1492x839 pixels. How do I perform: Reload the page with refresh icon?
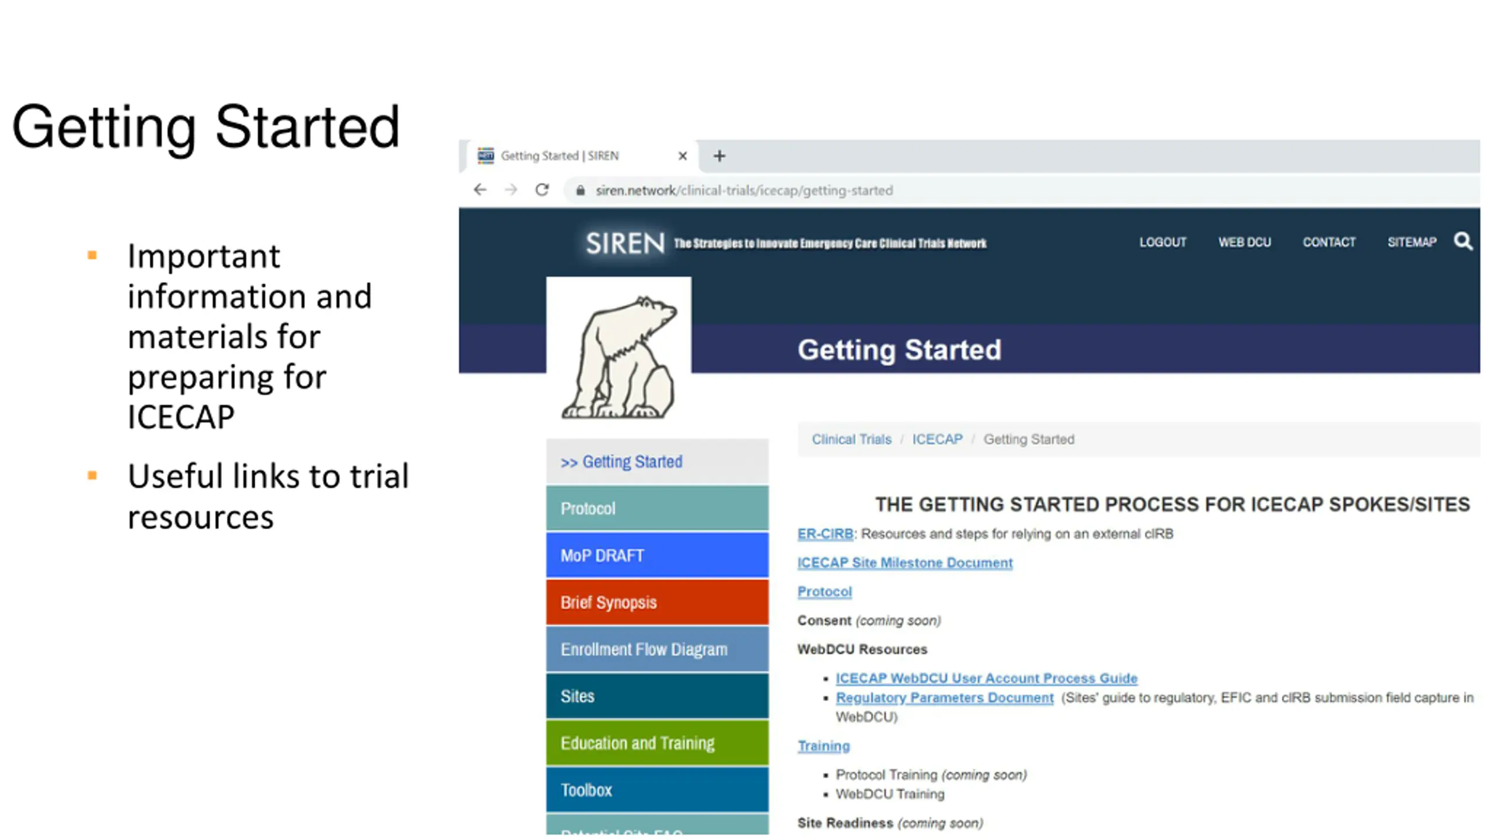542,190
